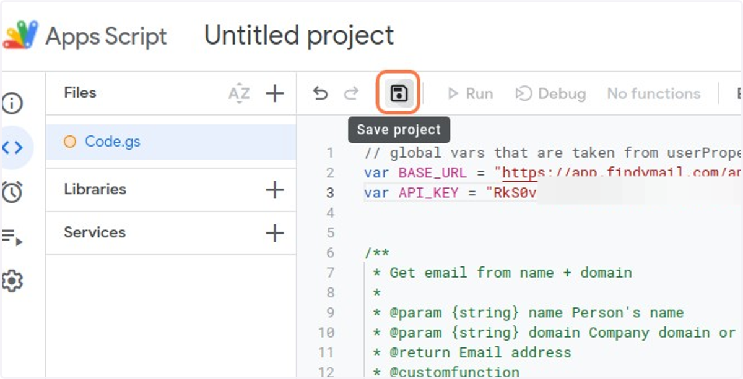Click the Services section heading
The width and height of the screenshot is (743, 379).
click(x=95, y=232)
